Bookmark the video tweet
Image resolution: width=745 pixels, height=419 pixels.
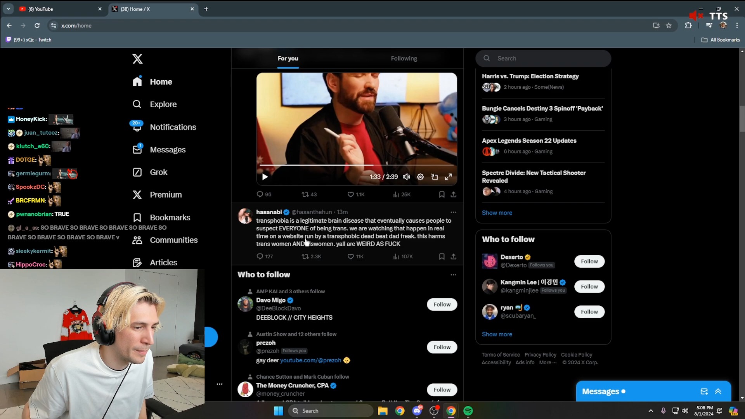pos(442,194)
